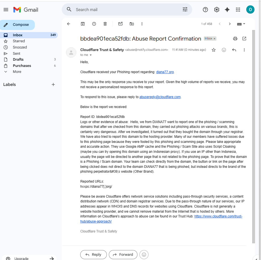This screenshot has width=261, height=260.
Task: Report this email as spam
Action: (94, 24)
